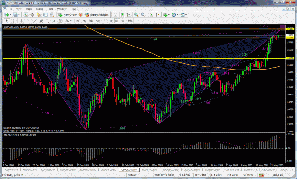This screenshot has width=297, height=179.
Task: Open the Periods clock icon
Action: coord(174,15)
